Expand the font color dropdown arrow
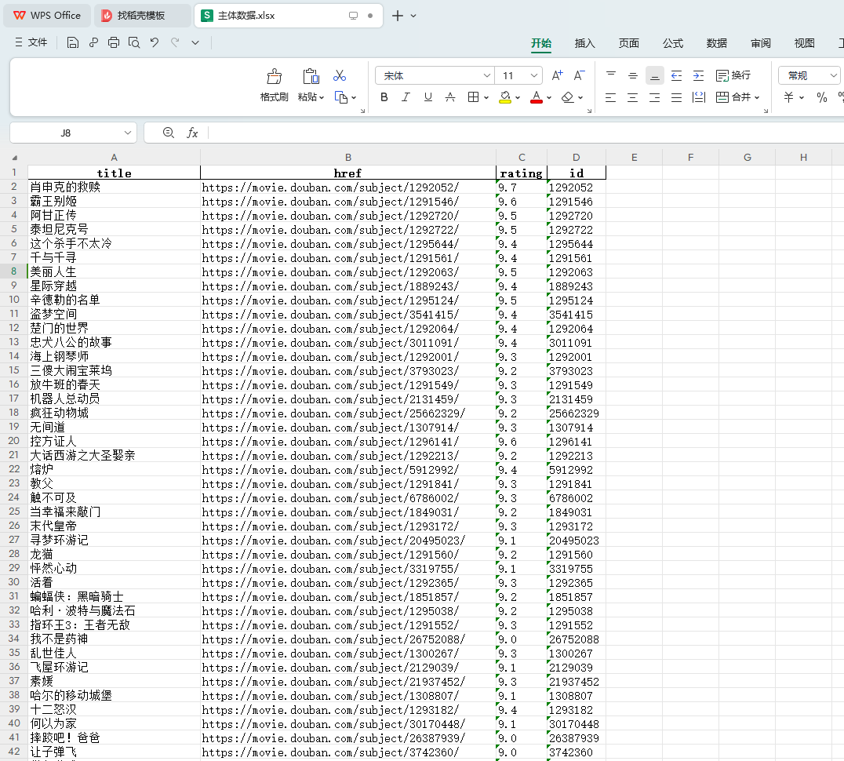 [x=549, y=97]
